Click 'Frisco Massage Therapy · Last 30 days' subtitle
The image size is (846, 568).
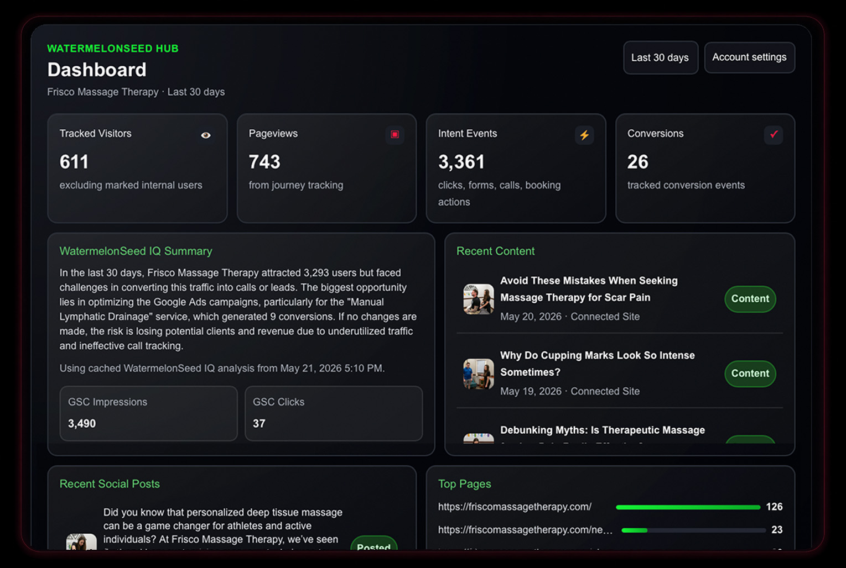tap(136, 92)
